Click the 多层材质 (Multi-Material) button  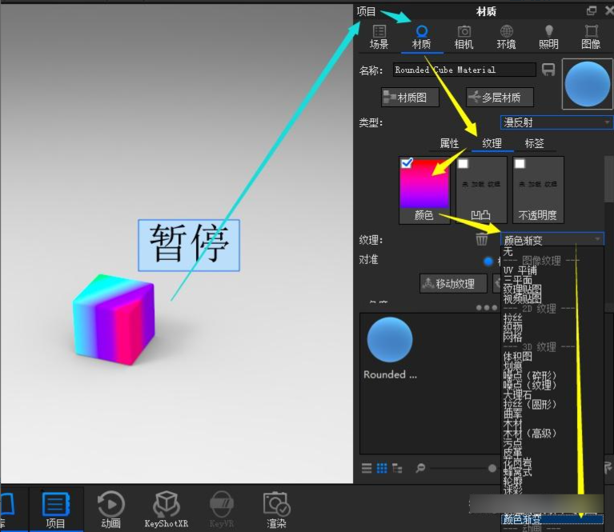click(500, 98)
